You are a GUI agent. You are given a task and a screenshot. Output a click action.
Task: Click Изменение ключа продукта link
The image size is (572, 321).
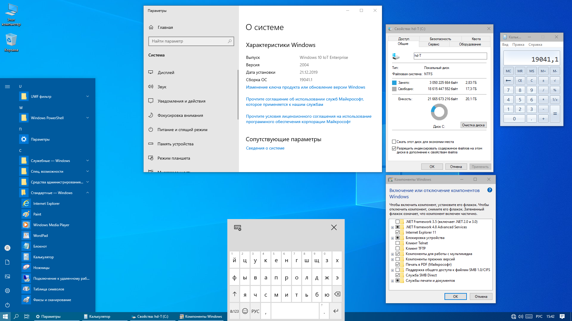click(x=306, y=86)
